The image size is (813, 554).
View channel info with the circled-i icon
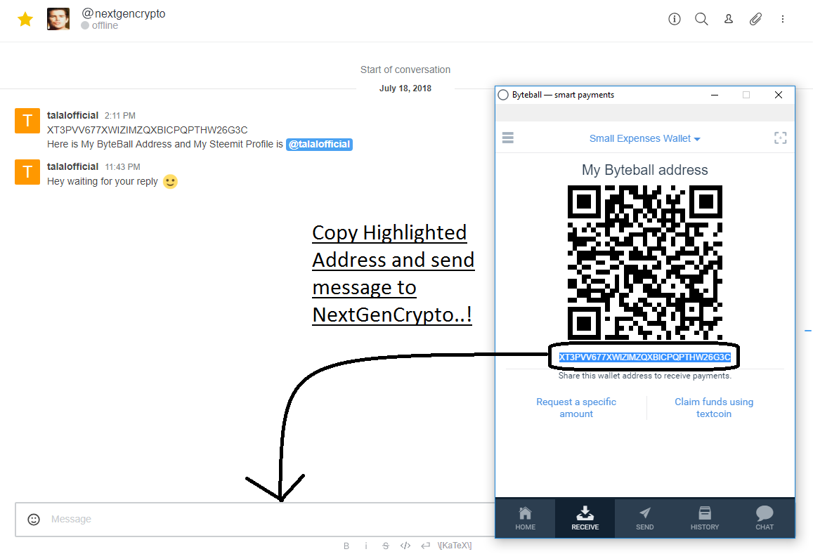pos(674,19)
